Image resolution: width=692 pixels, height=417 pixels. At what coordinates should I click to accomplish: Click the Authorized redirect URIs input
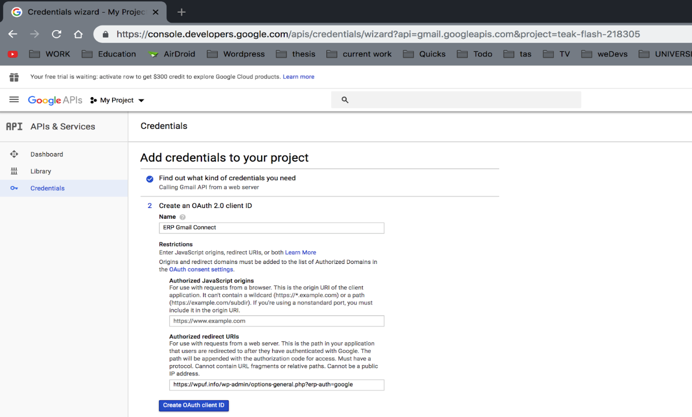[277, 385]
